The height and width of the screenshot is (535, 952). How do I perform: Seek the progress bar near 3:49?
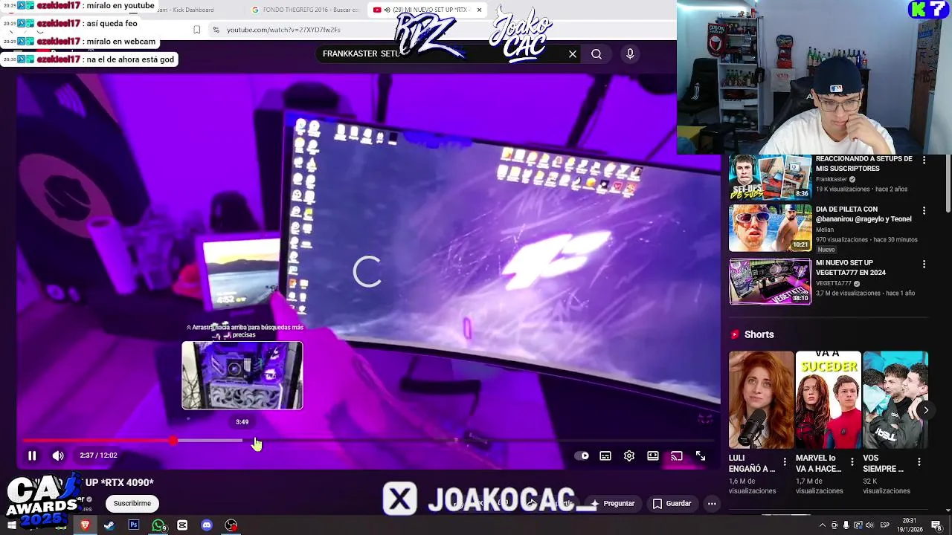coord(242,441)
